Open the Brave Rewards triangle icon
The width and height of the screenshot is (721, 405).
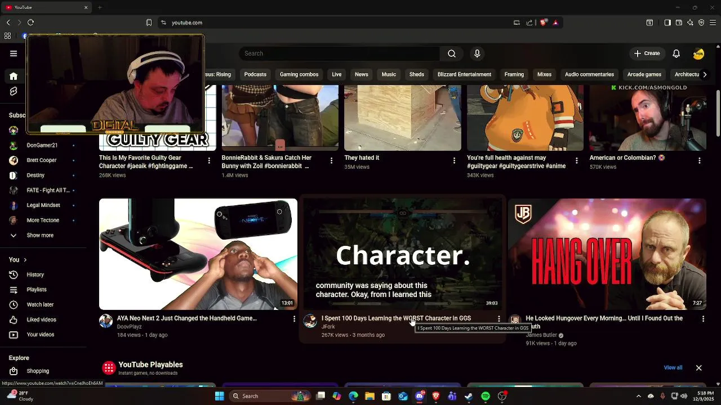point(555,22)
